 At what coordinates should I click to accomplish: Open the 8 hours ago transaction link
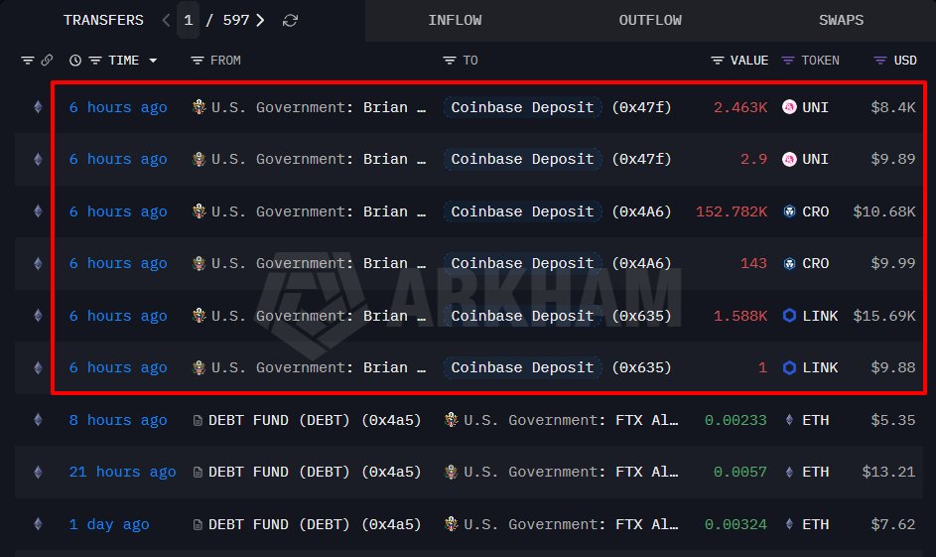pos(118,420)
